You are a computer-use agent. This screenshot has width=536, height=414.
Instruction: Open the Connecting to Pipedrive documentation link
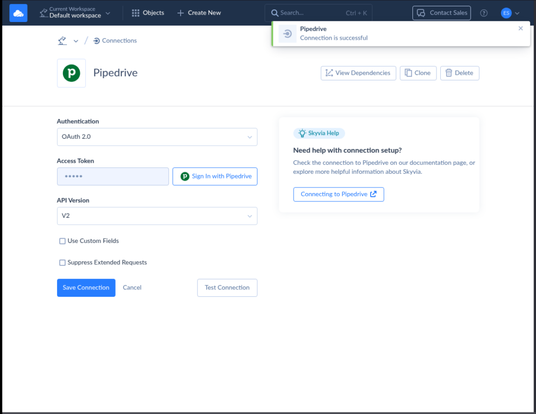[x=339, y=195]
